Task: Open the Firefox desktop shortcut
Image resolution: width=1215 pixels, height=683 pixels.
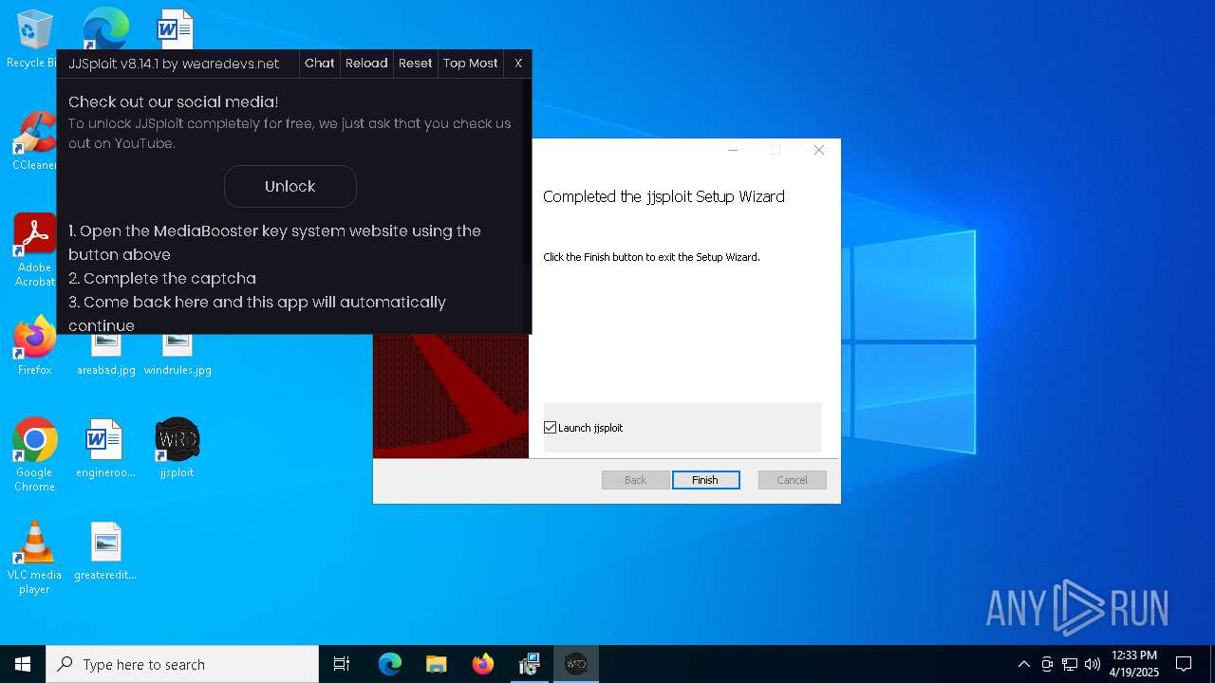Action: pyautogui.click(x=34, y=345)
